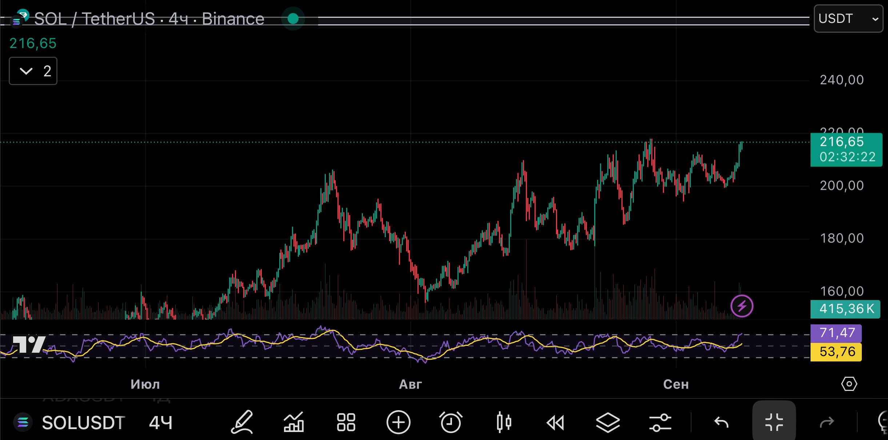888x440 pixels.
Task: Click the 53,76 RSI moving average label
Action: click(x=836, y=352)
